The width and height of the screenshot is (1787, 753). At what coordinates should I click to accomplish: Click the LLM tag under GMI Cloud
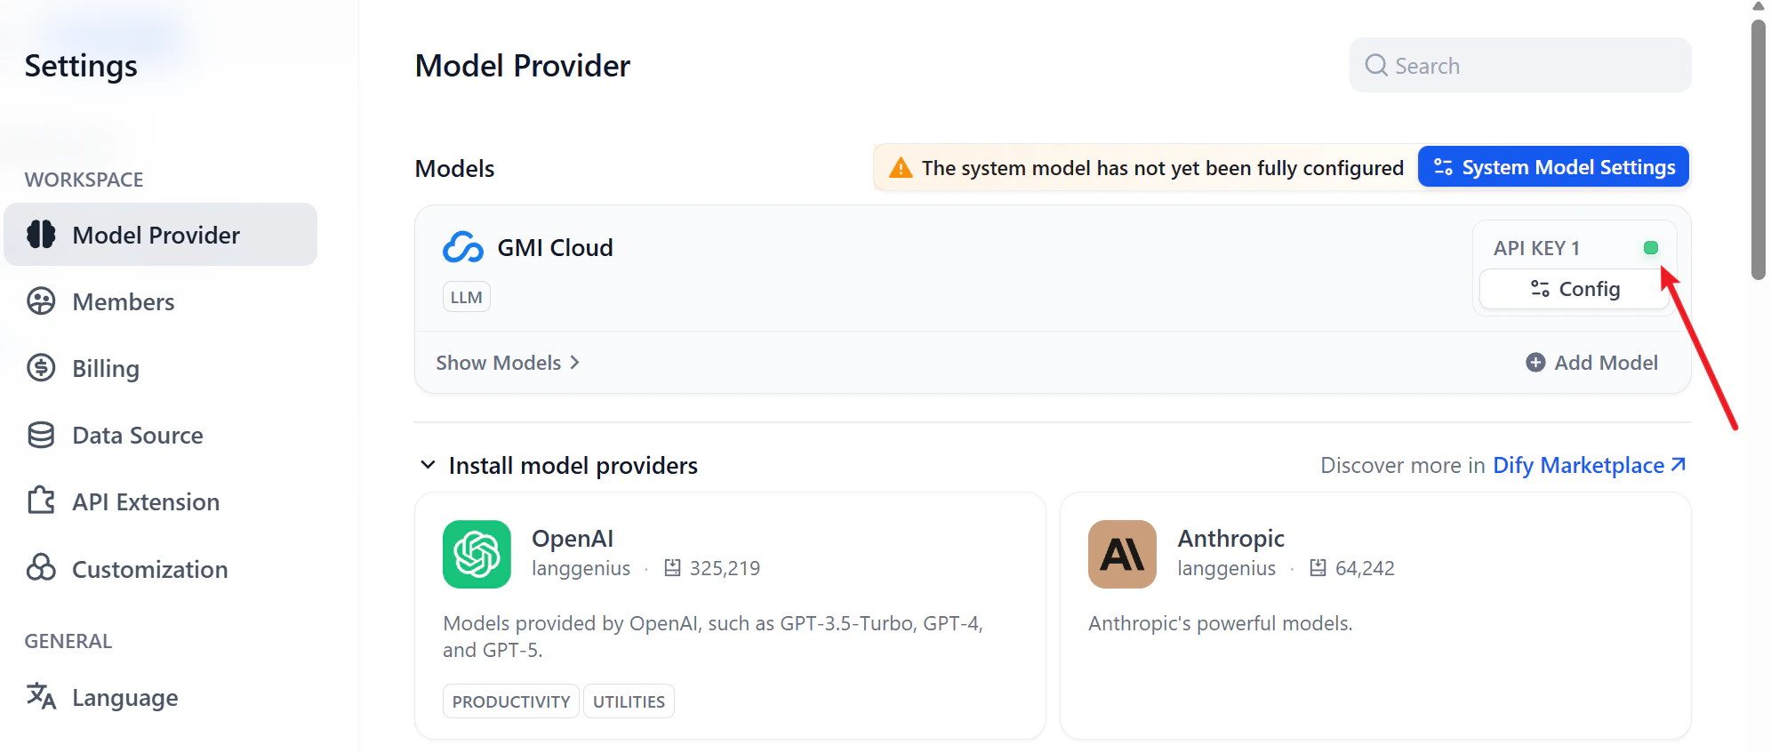pos(466,297)
